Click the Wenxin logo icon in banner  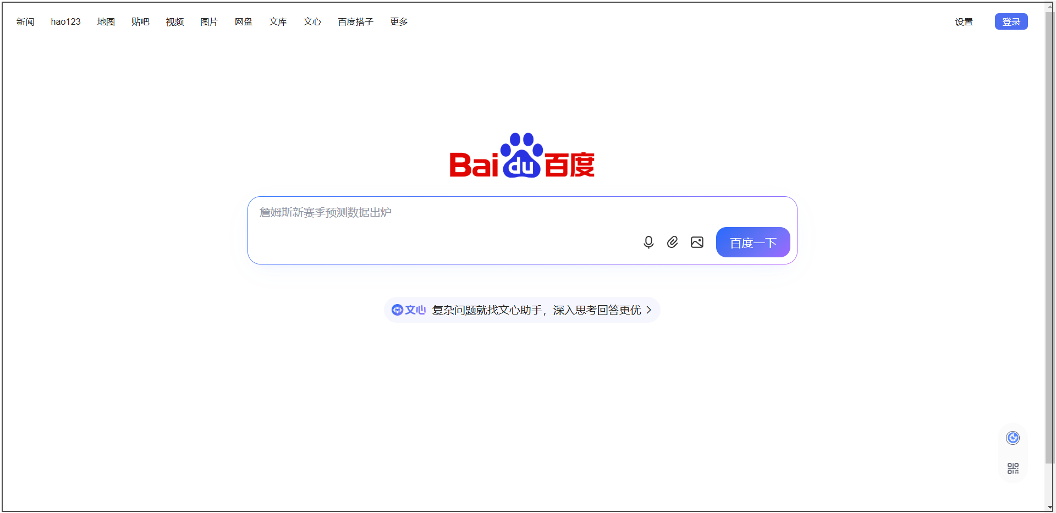408,310
